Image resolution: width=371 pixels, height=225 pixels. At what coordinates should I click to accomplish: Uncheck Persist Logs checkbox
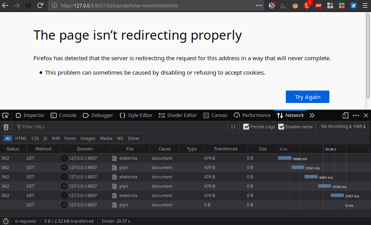click(246, 127)
